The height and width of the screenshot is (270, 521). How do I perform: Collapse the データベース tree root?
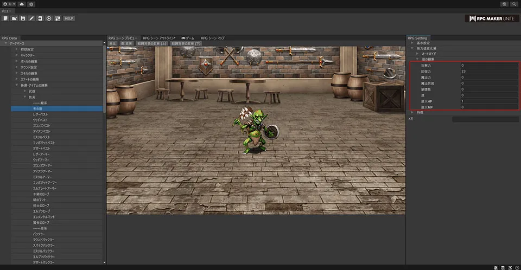click(x=5, y=43)
